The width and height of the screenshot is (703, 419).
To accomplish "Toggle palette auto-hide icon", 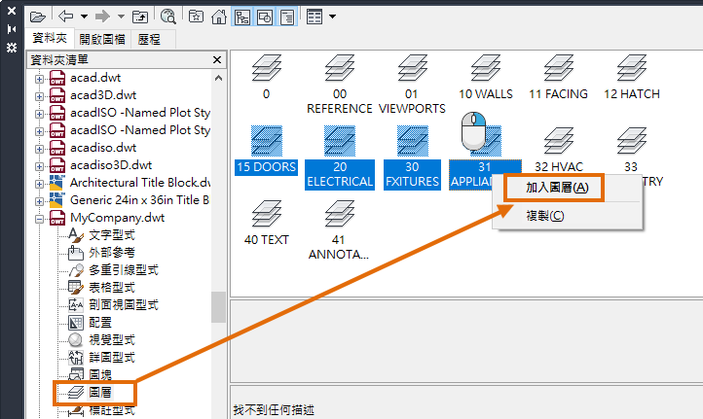I will tap(12, 29).
